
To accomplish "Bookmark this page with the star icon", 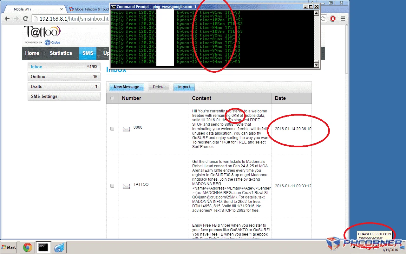I will [x=323, y=19].
